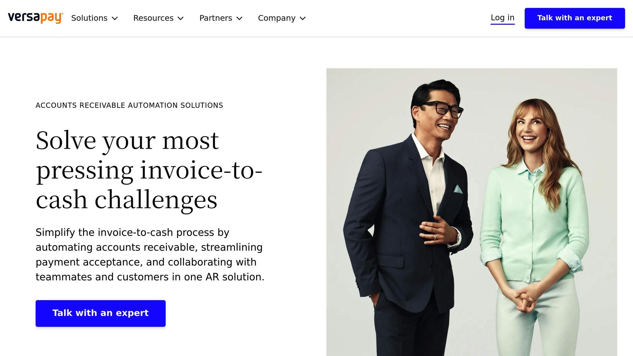Follow the Log in link

[503, 18]
